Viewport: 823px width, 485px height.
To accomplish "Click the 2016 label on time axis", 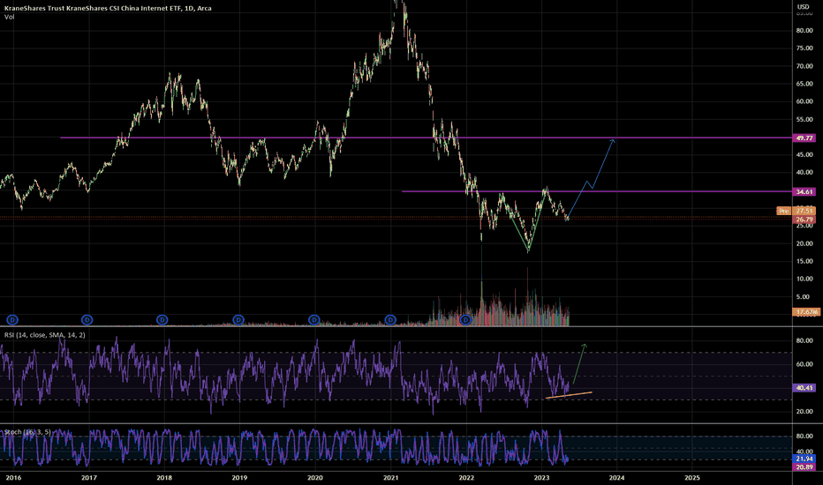I will pyautogui.click(x=13, y=478).
